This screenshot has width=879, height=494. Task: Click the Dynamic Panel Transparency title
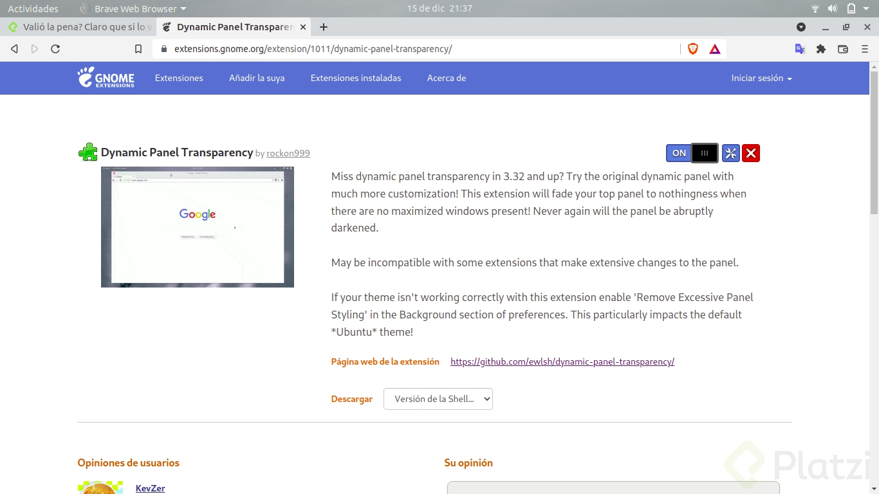[177, 152]
